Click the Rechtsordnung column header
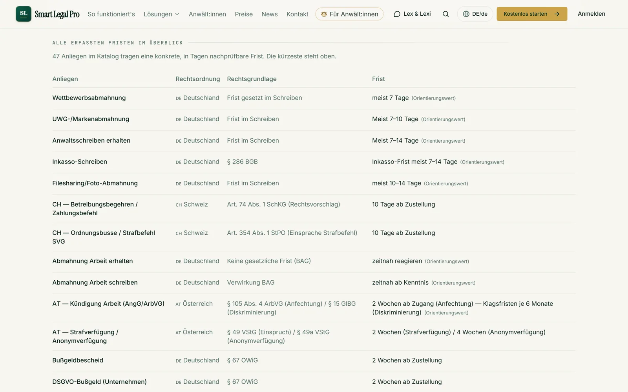628x392 pixels. click(x=198, y=79)
